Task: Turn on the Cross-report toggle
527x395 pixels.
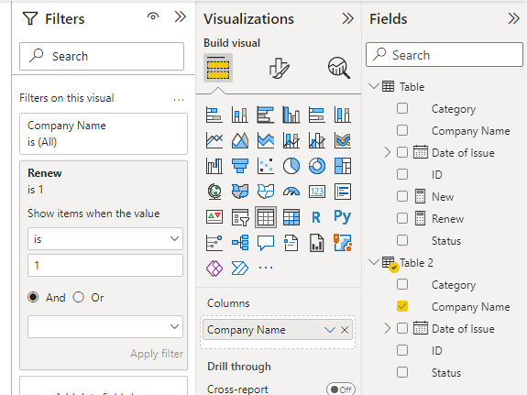Action: (x=341, y=390)
